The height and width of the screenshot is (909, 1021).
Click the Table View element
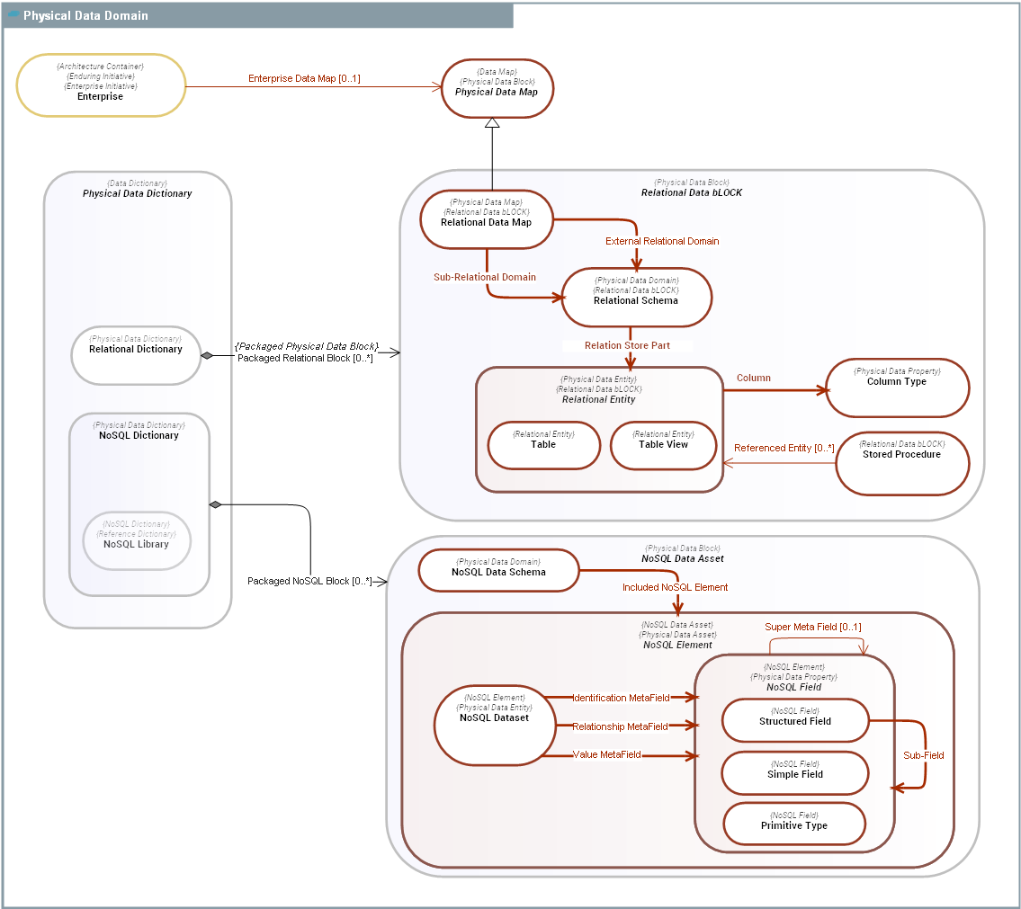point(664,445)
